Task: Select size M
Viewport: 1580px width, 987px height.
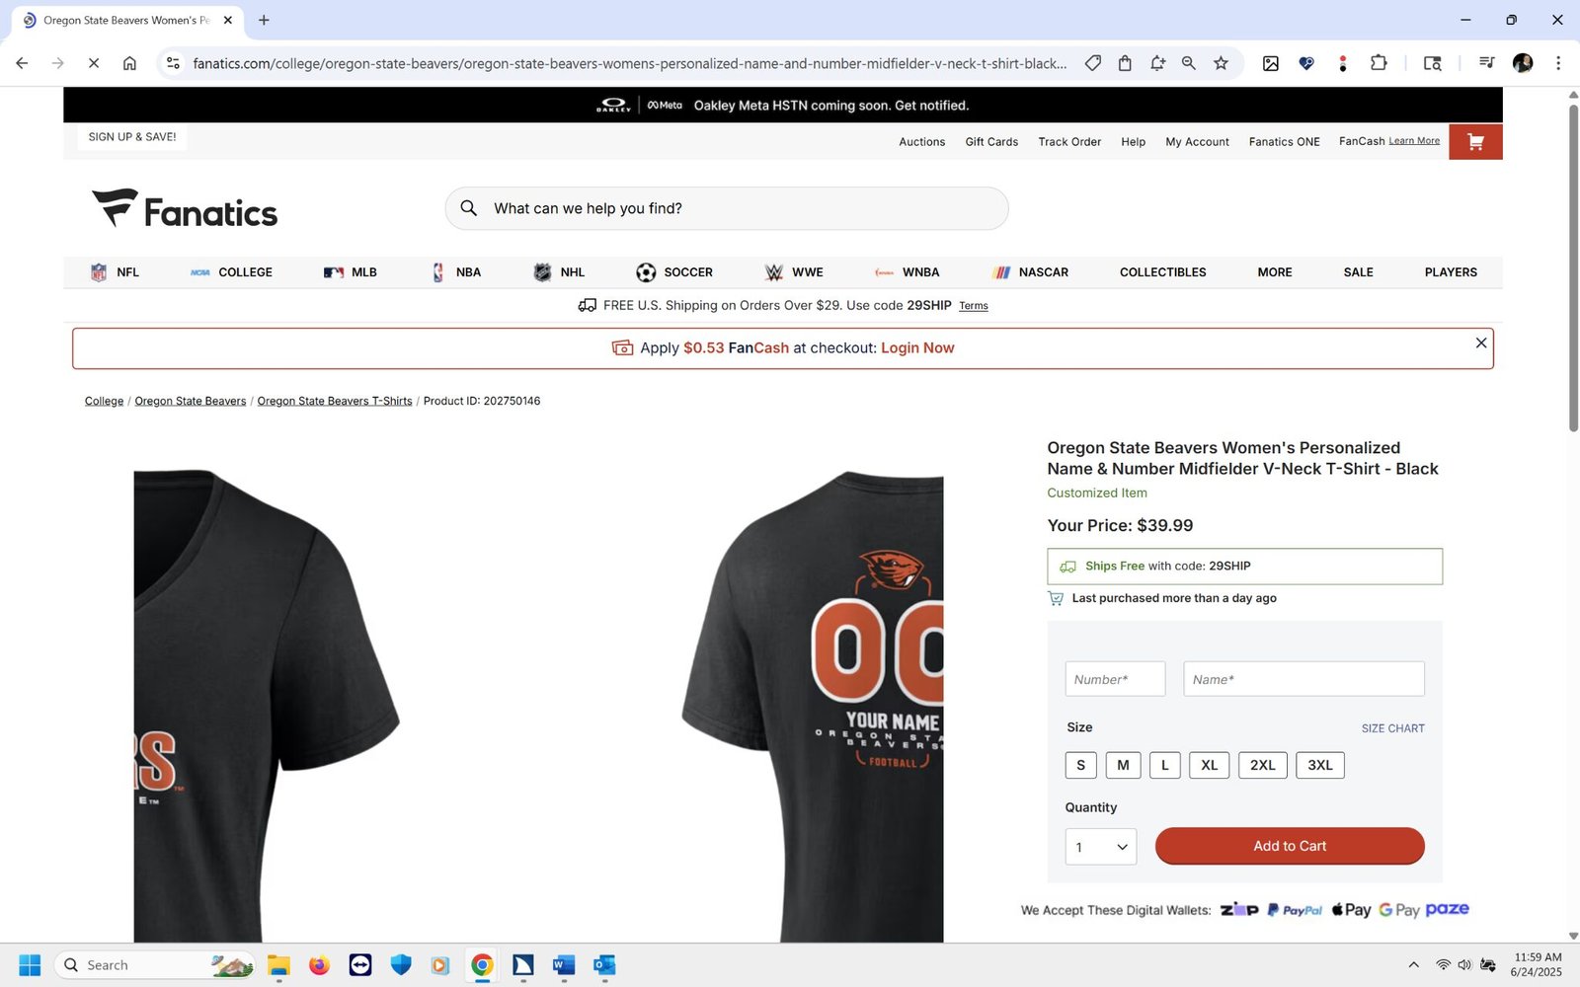Action: [x=1123, y=765]
